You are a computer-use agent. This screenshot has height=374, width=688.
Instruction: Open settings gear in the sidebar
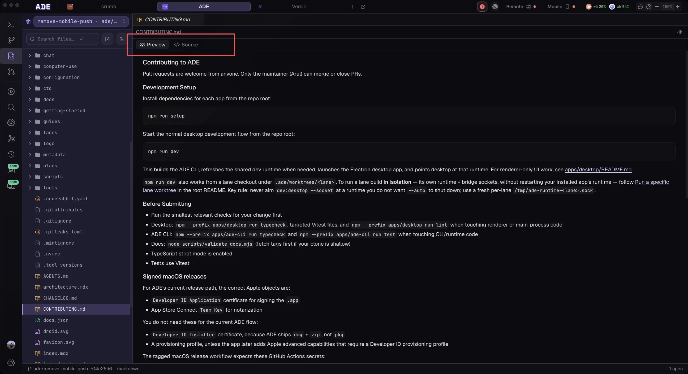[11, 363]
